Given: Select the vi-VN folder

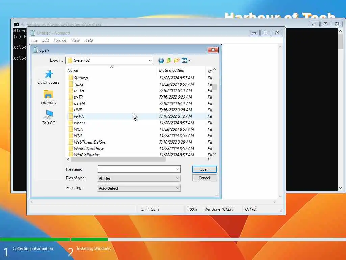Looking at the screenshot, I should pos(79,116).
